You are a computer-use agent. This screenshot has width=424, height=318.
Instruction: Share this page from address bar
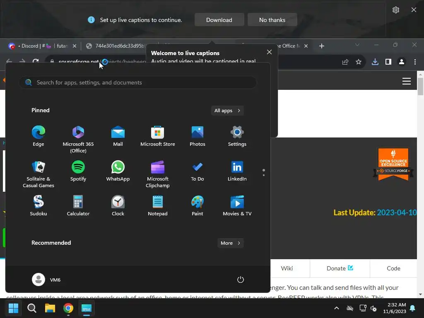pyautogui.click(x=345, y=62)
